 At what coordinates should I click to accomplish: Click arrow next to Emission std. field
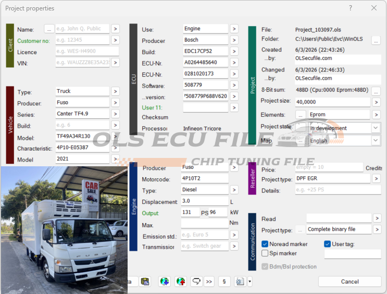click(234, 235)
